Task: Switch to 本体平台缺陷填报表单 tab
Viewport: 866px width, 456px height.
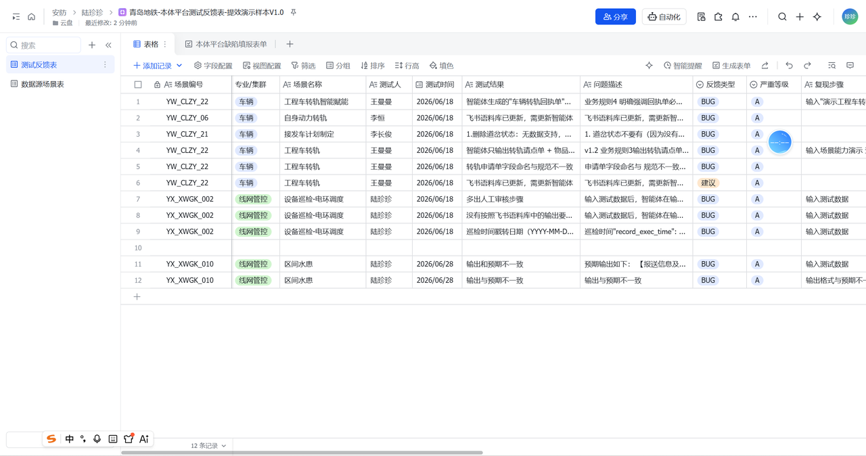Action: point(226,44)
